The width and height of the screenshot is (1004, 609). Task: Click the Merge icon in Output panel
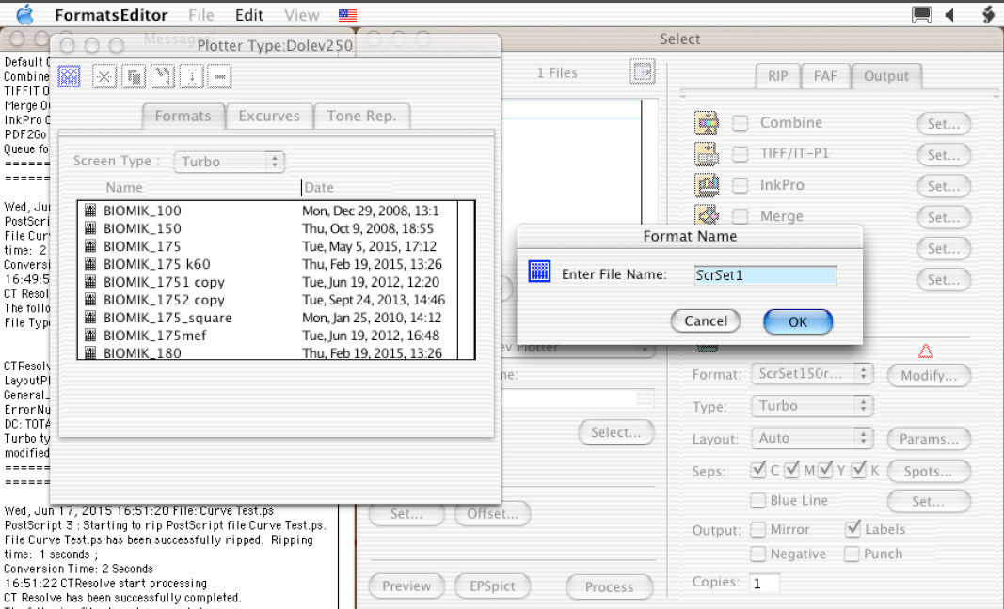tap(707, 215)
